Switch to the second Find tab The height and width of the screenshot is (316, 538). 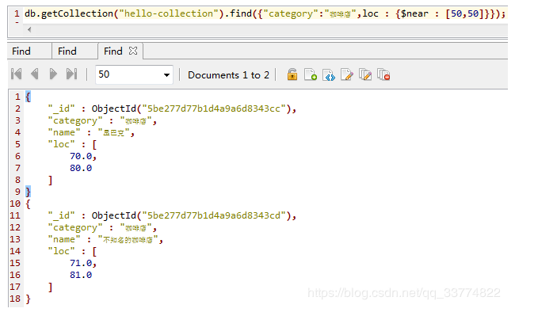[67, 51]
